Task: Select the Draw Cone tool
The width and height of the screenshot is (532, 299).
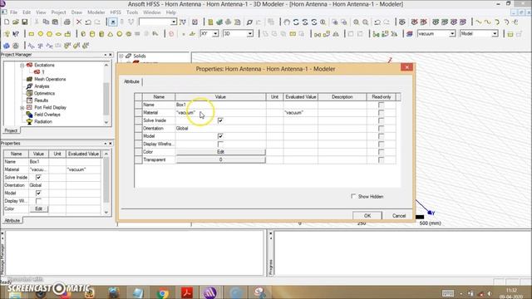Action: (111, 34)
